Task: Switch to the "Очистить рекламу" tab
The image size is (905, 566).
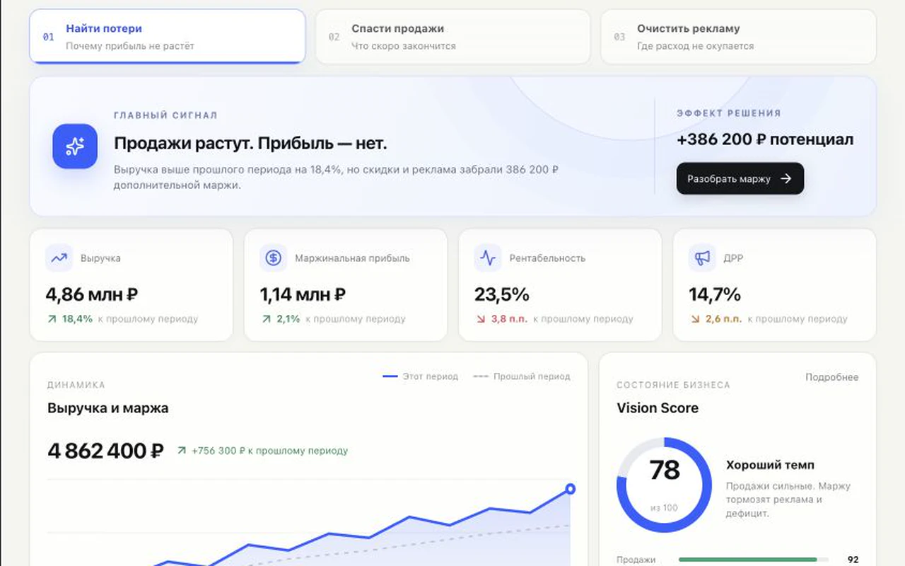Action: [738, 36]
